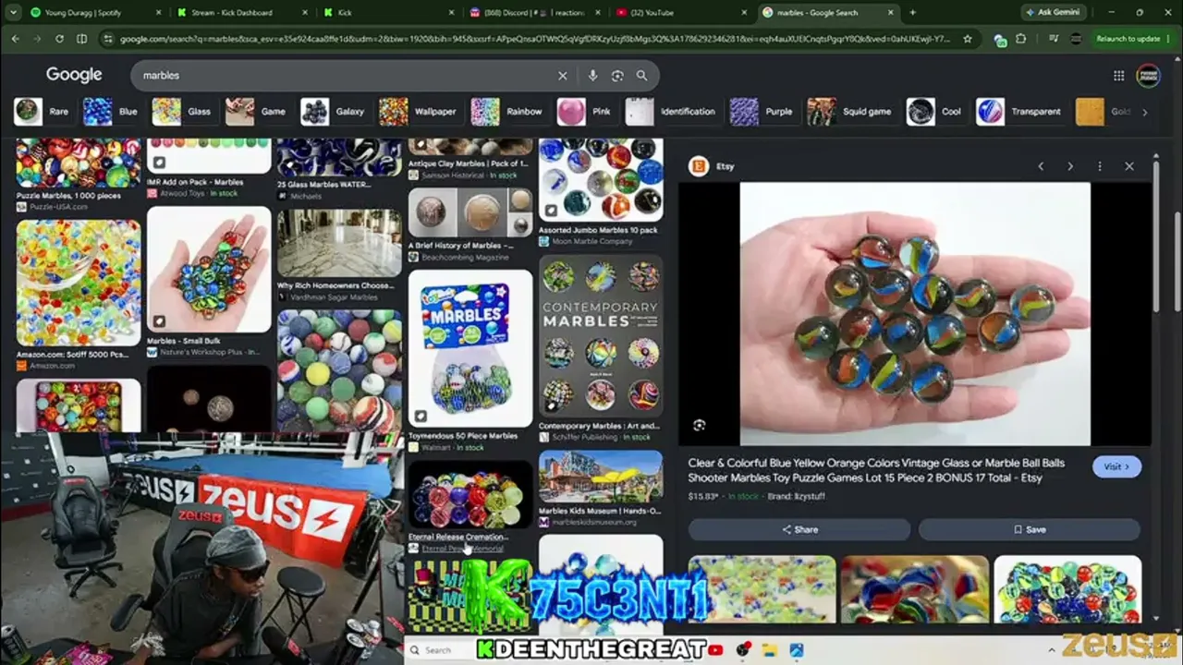1183x665 pixels.
Task: Filter images by the Game chip
Action: [x=257, y=112]
